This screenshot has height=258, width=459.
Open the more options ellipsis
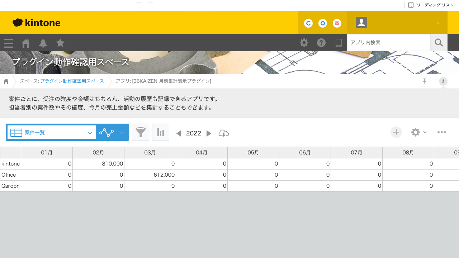click(442, 132)
